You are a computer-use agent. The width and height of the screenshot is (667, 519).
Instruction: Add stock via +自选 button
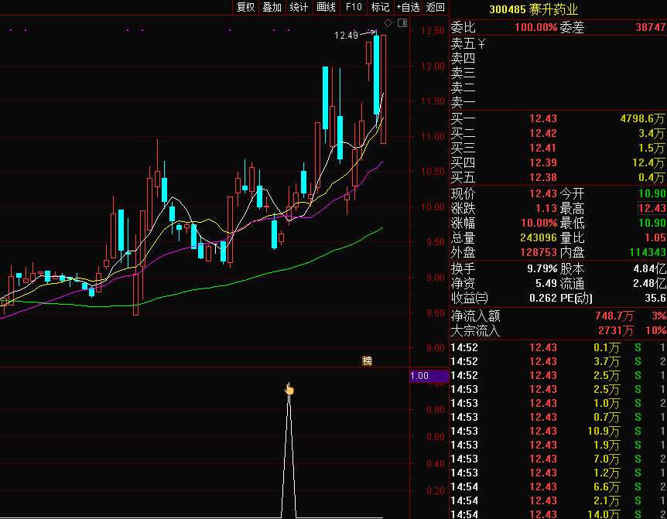pyautogui.click(x=408, y=7)
